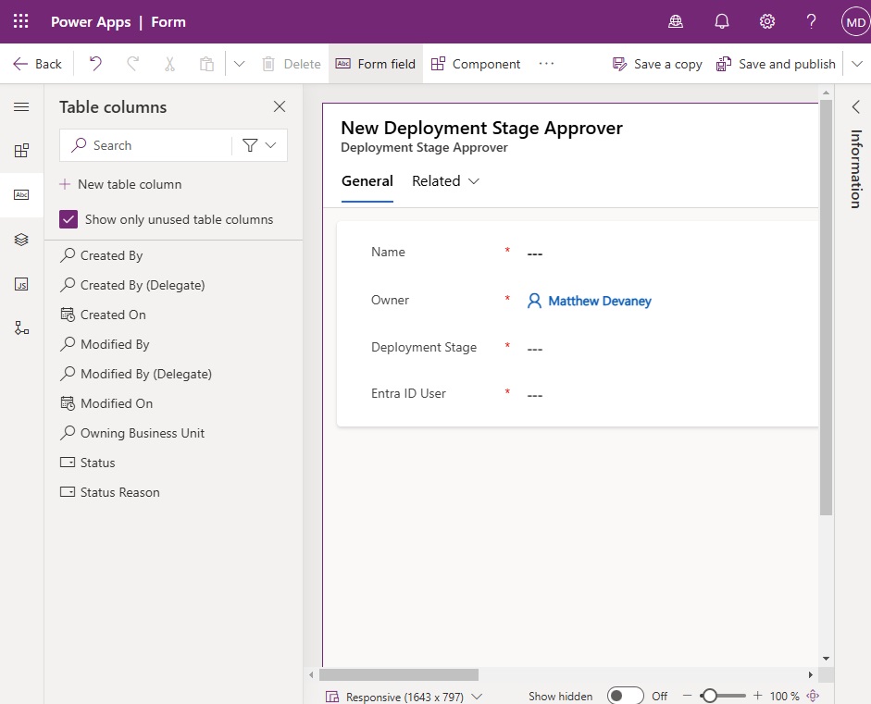Uncheck Show only unused table columns
Viewport: 871px width, 704px height.
(x=68, y=219)
